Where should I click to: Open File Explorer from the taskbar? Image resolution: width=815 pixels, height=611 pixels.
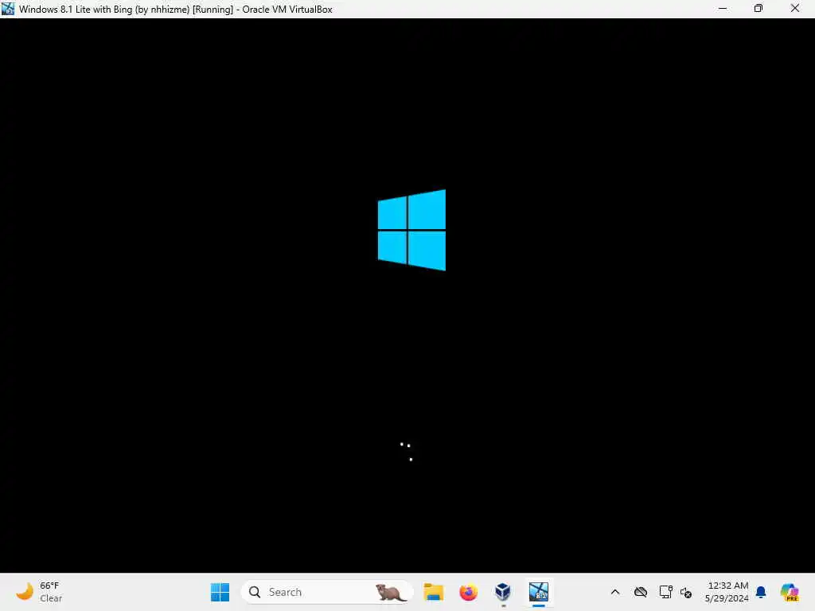pos(433,592)
